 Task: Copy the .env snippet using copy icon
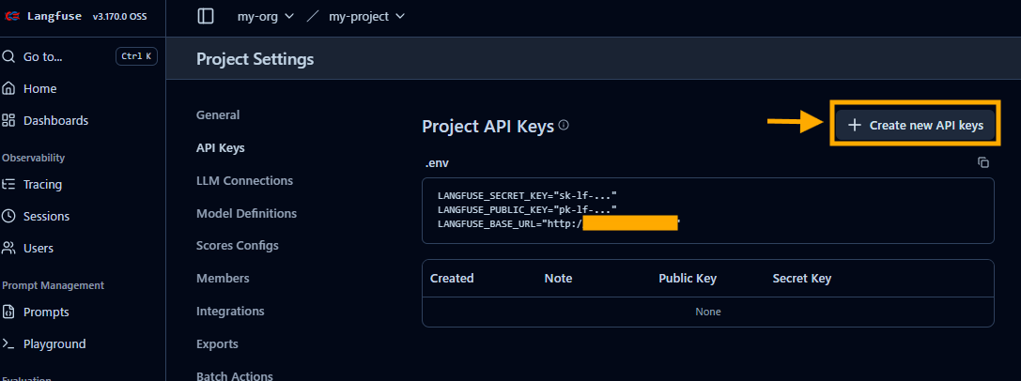pos(983,162)
